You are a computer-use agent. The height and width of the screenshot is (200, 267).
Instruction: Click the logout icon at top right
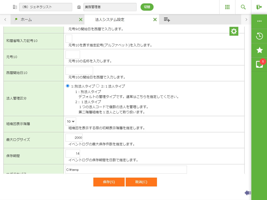tap(259, 7)
